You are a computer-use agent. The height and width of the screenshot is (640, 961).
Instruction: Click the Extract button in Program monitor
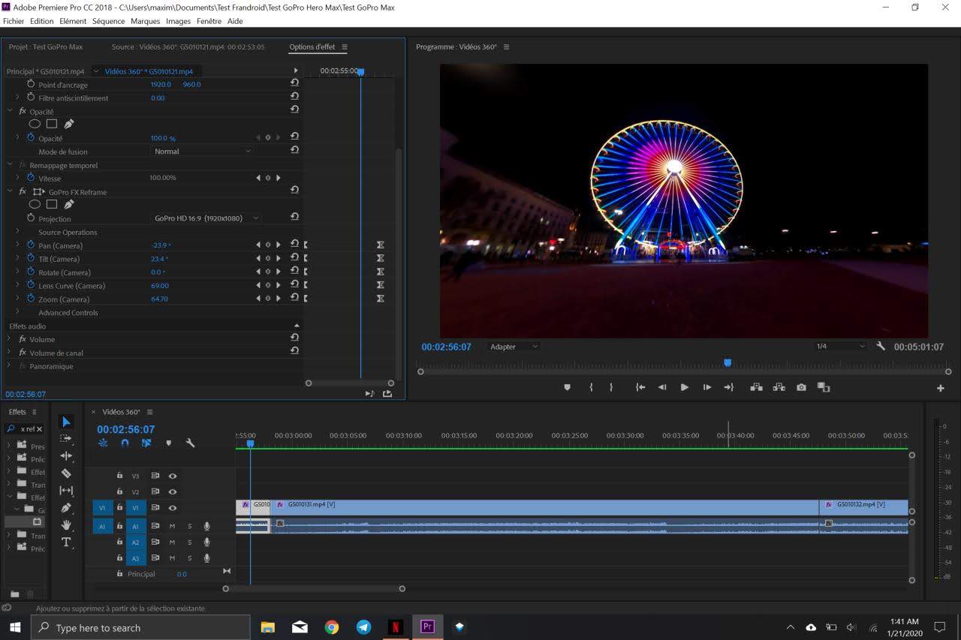pos(779,387)
